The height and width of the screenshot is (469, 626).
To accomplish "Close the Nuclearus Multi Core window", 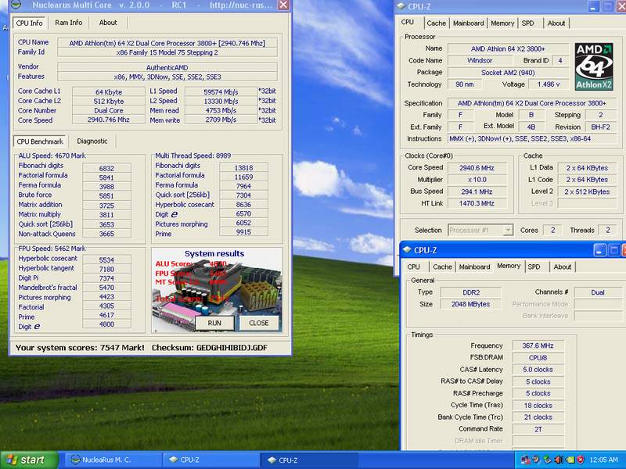I will click(283, 5).
